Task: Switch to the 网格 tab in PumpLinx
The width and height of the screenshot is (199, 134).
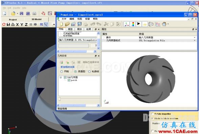Action: coord(61,29)
